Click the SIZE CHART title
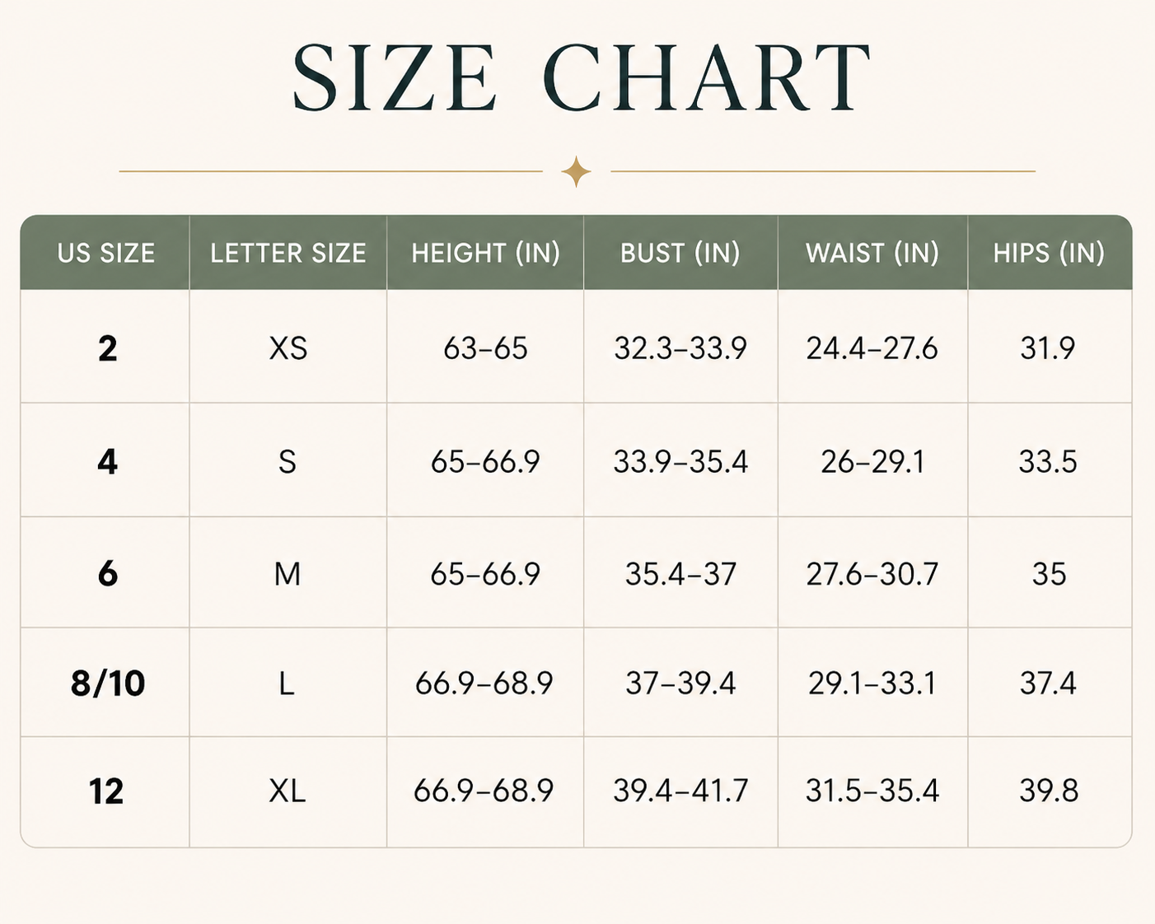1155x924 pixels. click(x=582, y=77)
